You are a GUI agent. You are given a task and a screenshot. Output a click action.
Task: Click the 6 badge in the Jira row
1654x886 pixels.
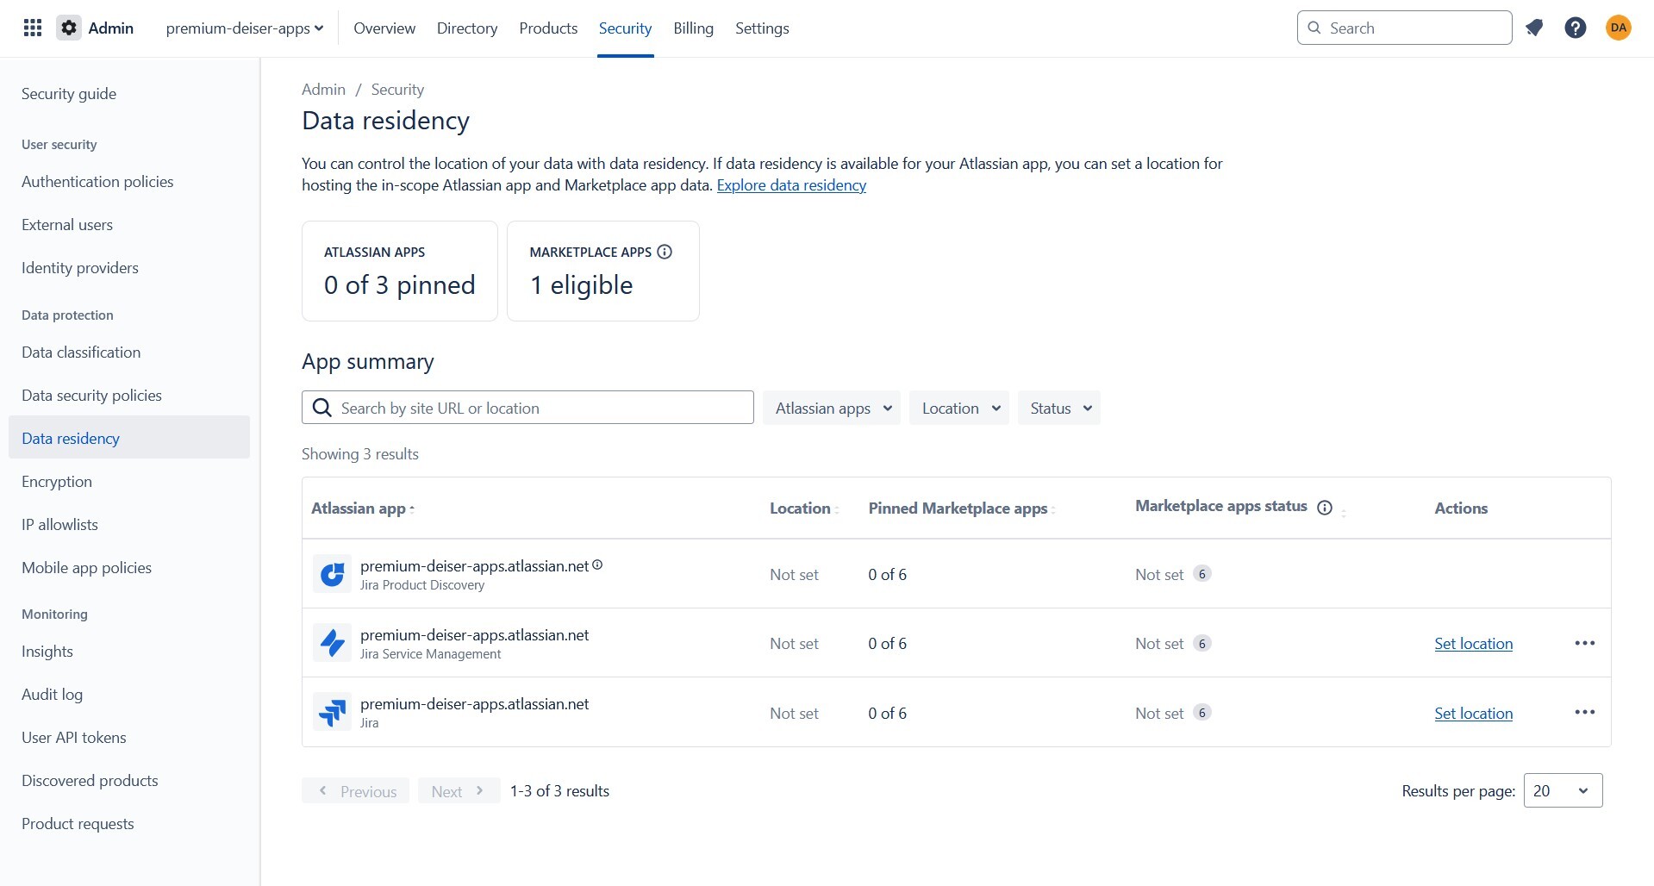pyautogui.click(x=1202, y=713)
